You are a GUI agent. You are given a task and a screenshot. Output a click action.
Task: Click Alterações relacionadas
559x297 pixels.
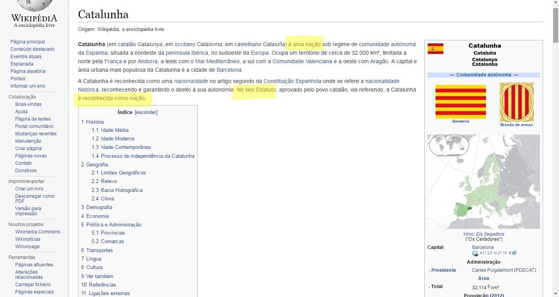(x=29, y=275)
